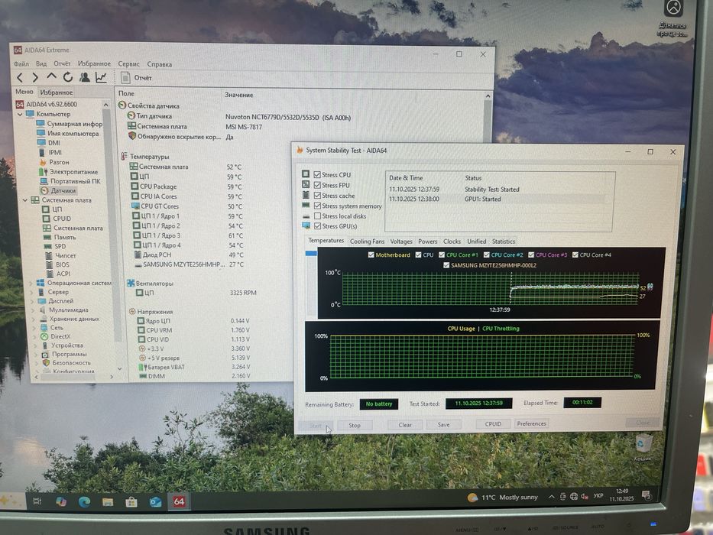Select CPUID under Системная плата
The image size is (713, 535).
tap(57, 219)
